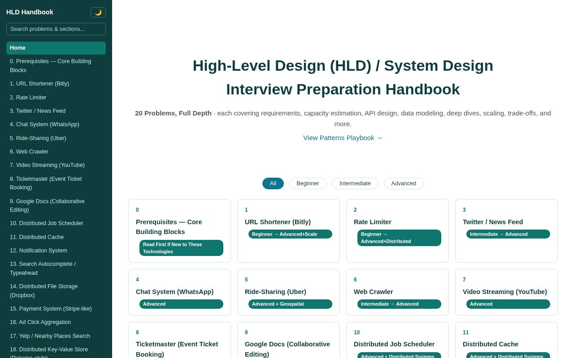Viewport: 574px width, 358px height.
Task: Filter problems by Beginner
Action: click(308, 183)
